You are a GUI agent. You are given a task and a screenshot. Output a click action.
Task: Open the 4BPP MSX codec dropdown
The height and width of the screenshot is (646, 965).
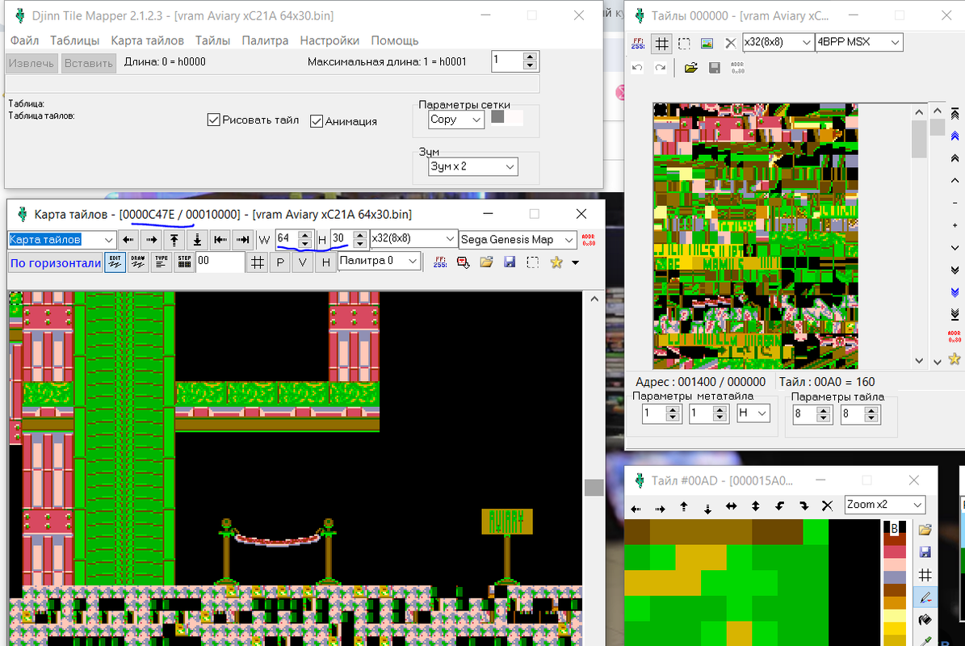859,43
